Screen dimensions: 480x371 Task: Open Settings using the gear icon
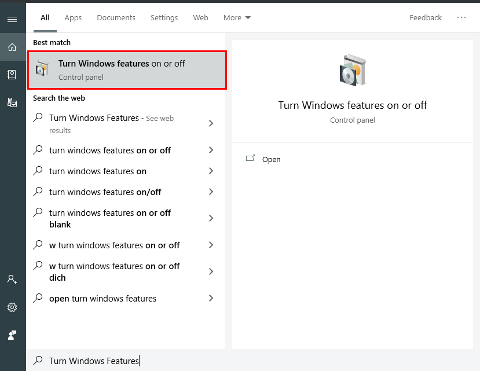tap(12, 307)
